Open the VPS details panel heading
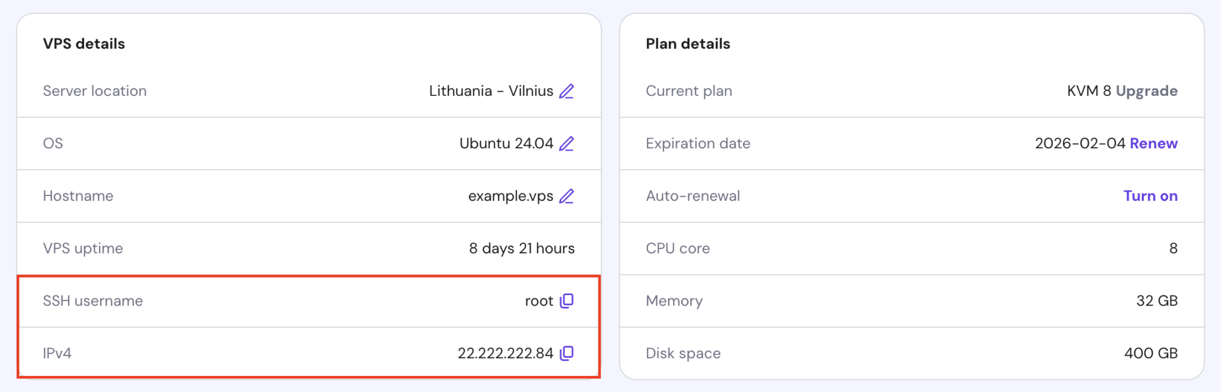This screenshot has height=392, width=1221. [x=84, y=43]
